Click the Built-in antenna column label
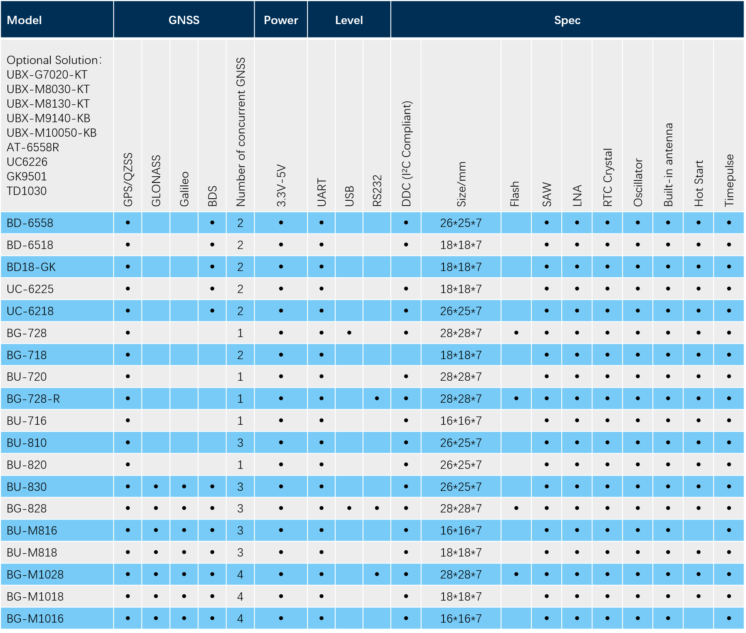The image size is (746, 633). 668,165
